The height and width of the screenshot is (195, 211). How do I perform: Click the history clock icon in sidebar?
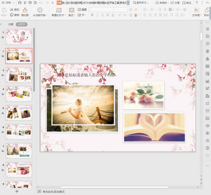point(207,141)
